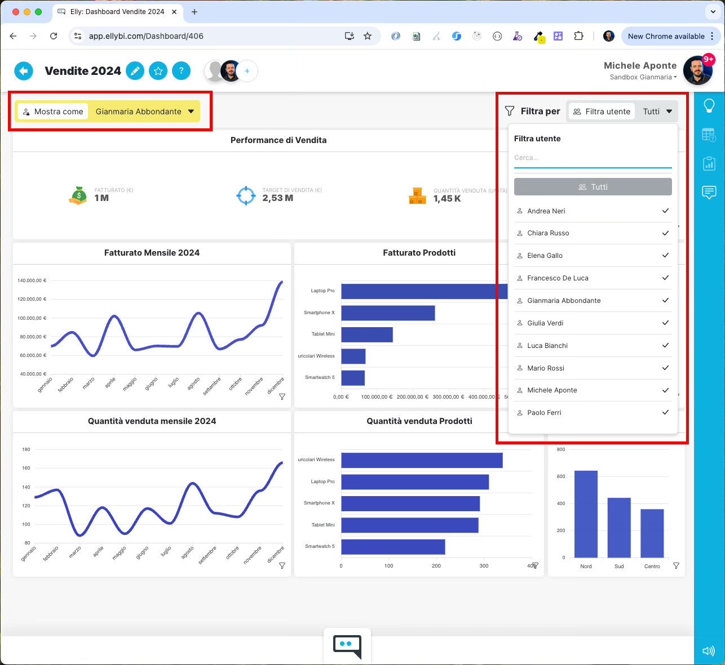Click the Filtra per funnel icon
725x665 pixels.
(x=510, y=111)
